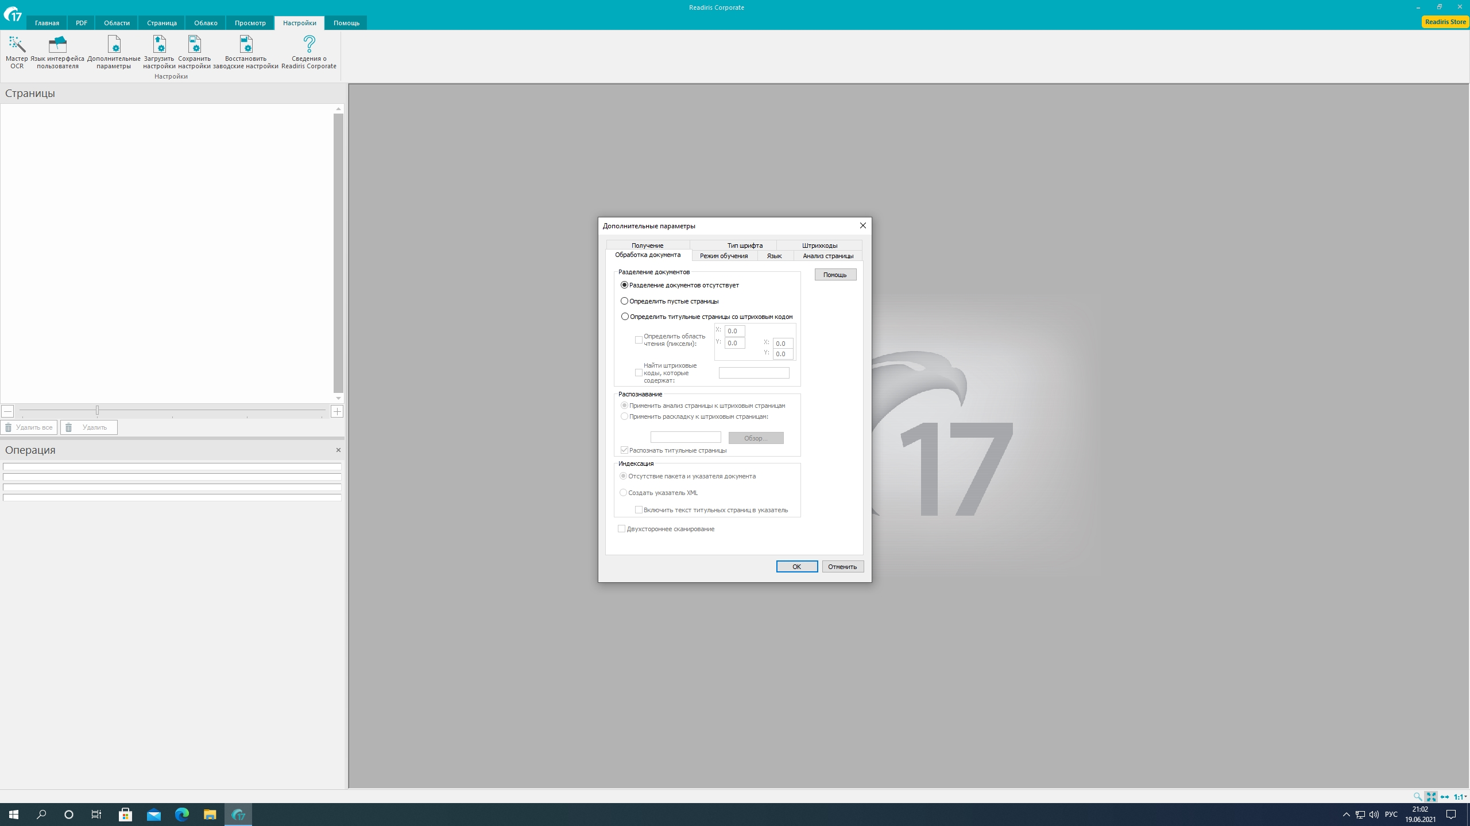Click Сохранить настройки icon
The image size is (1470, 826).
(x=194, y=45)
